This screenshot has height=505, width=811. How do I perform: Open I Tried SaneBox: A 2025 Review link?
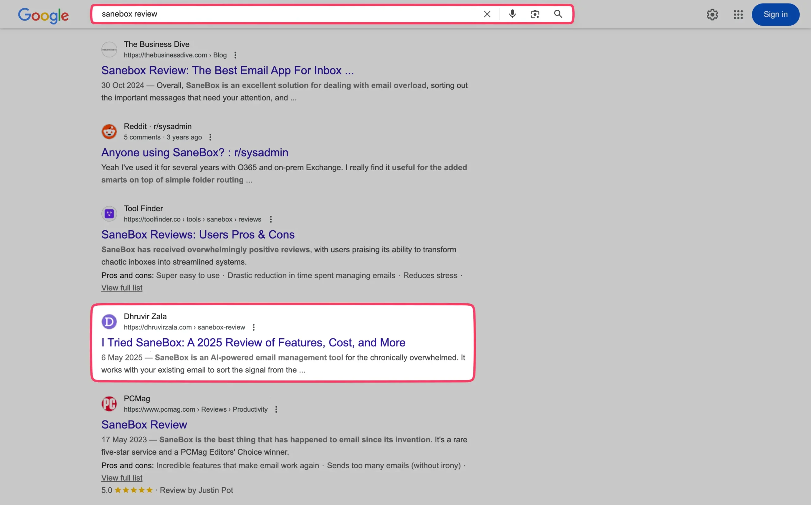253,343
